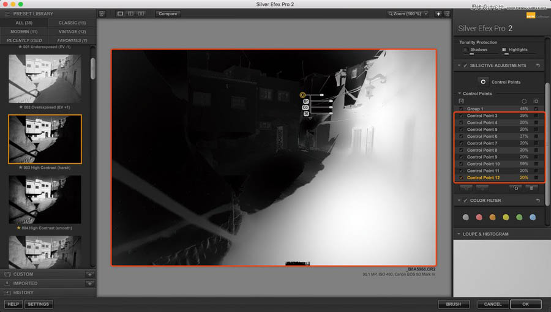Enable selection mask for Control Point 6
The width and height of the screenshot is (551, 312).
click(536, 136)
